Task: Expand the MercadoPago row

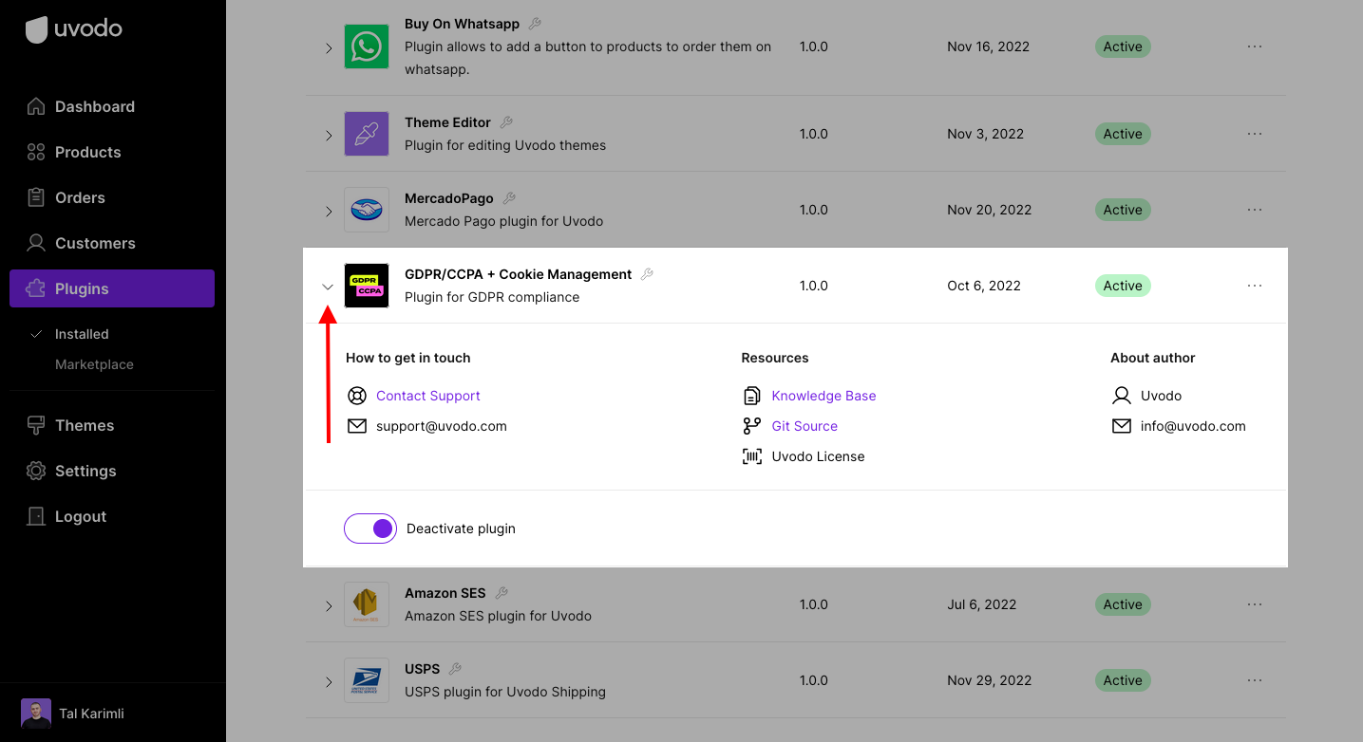Action: coord(329,211)
